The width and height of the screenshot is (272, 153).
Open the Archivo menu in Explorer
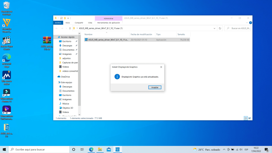click(x=58, y=23)
